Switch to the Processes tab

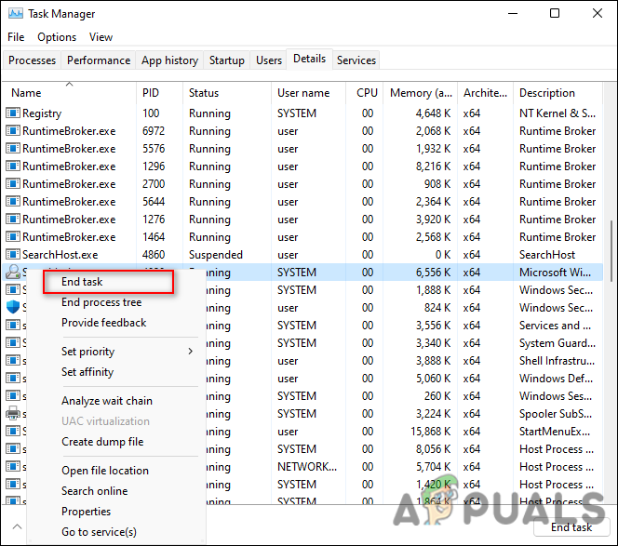pyautogui.click(x=32, y=60)
